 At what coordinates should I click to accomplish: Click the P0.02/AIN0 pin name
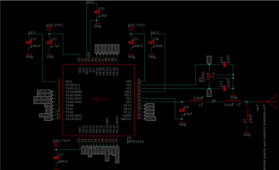pyautogui.click(x=74, y=92)
